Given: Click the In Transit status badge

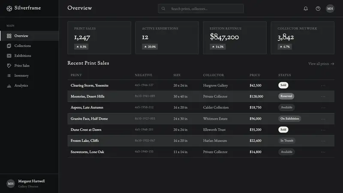Looking at the screenshot, I should pos(287,141).
